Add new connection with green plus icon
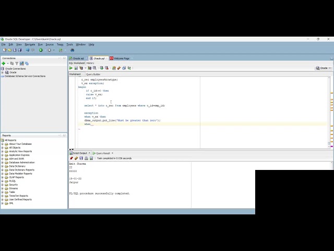This screenshot has width=334, height=251. pyautogui.click(x=4, y=63)
